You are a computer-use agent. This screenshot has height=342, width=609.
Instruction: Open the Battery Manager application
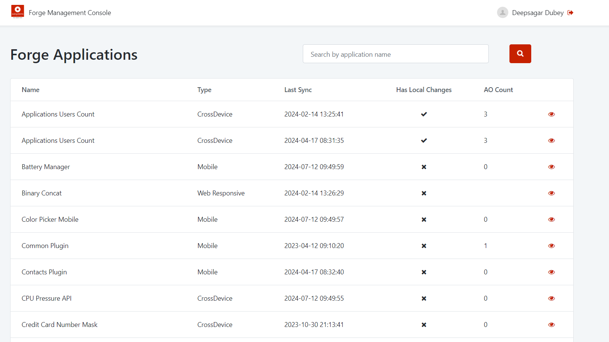click(45, 166)
